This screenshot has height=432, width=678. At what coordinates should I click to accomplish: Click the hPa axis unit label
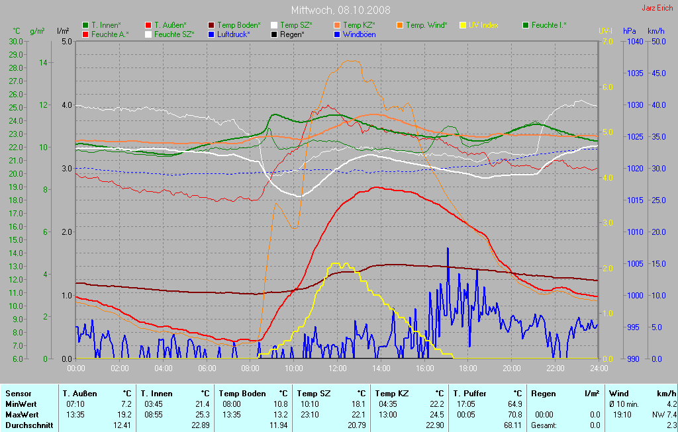(x=629, y=31)
